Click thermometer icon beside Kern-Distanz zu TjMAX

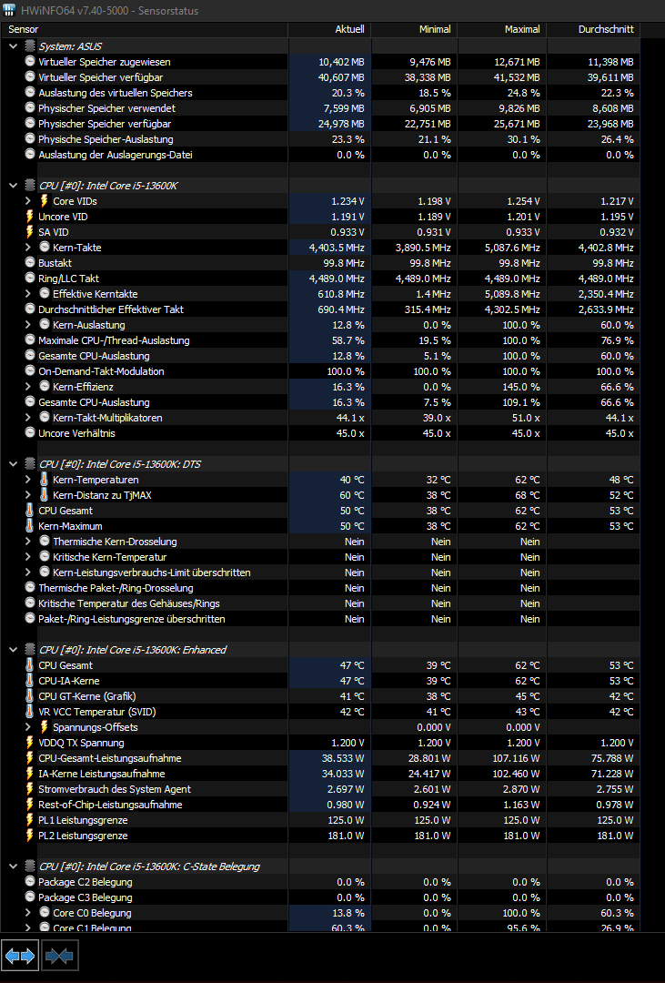click(44, 494)
